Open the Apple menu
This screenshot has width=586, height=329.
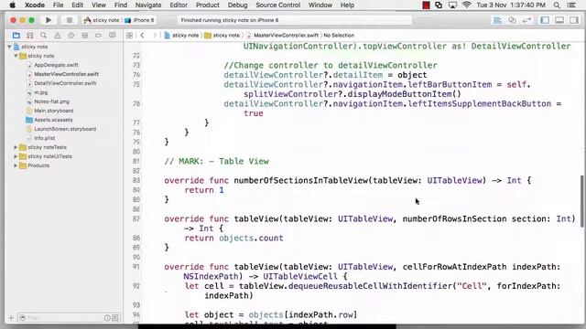pyautogui.click(x=12, y=5)
